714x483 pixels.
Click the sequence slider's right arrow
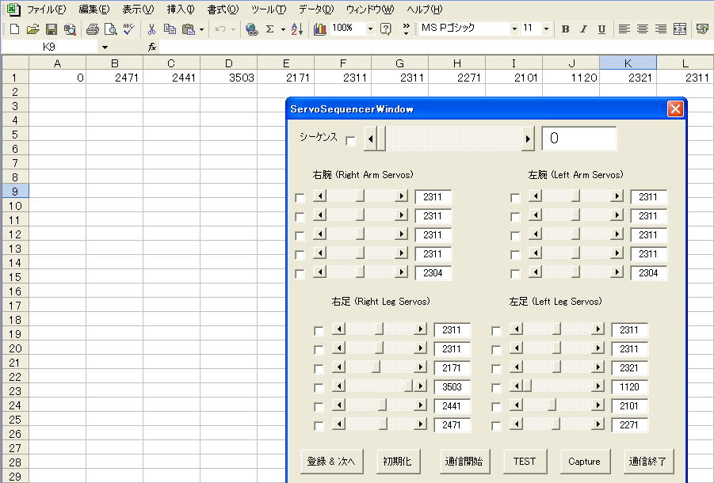pyautogui.click(x=529, y=139)
